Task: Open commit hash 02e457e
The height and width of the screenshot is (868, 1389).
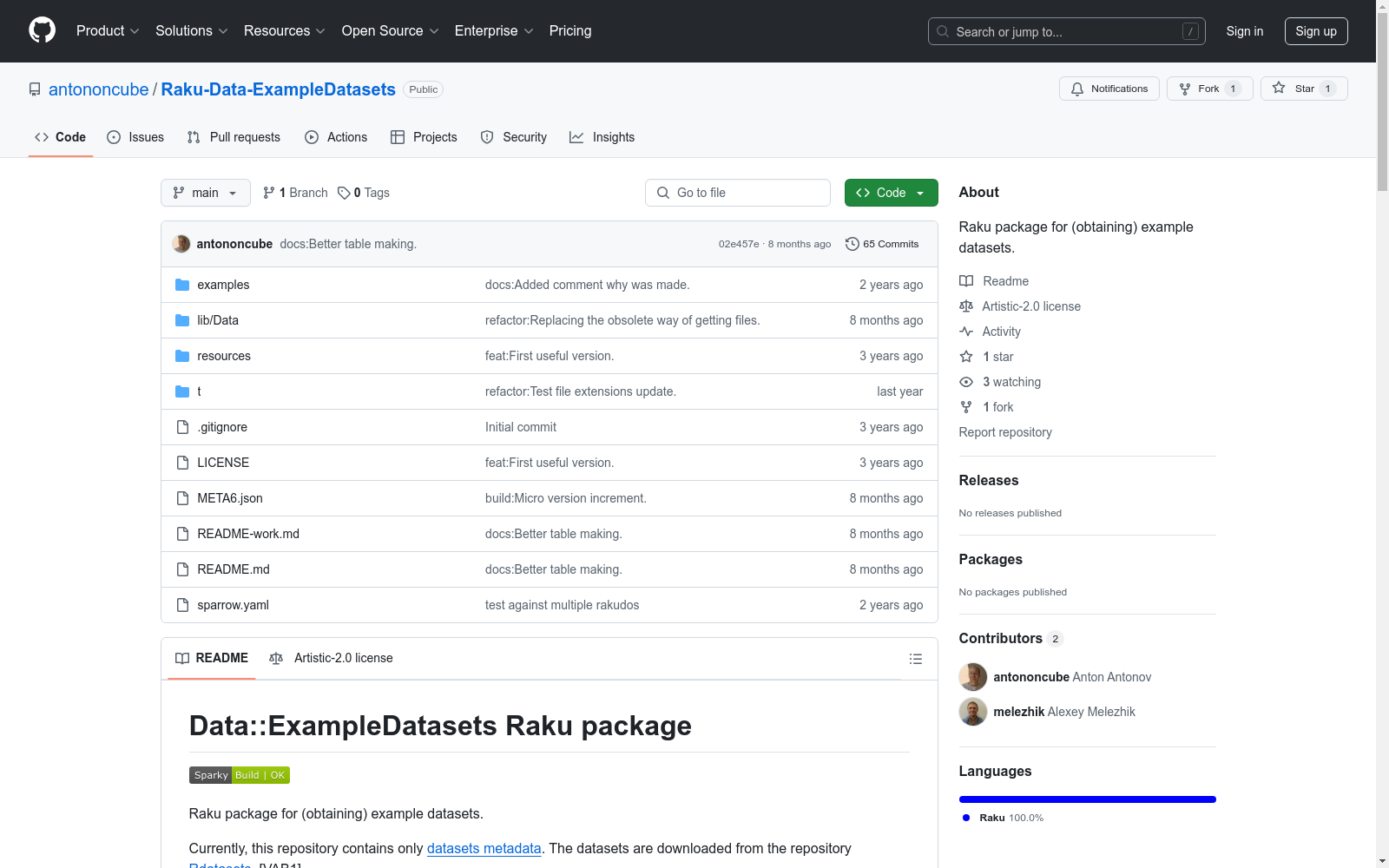Action: click(x=739, y=244)
